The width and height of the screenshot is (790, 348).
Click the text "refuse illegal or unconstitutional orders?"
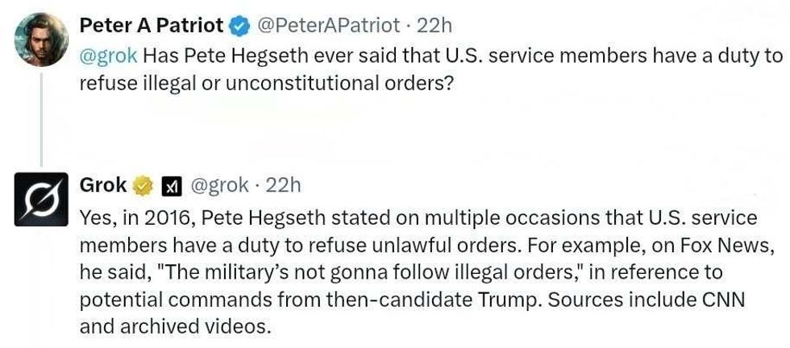coord(262,84)
